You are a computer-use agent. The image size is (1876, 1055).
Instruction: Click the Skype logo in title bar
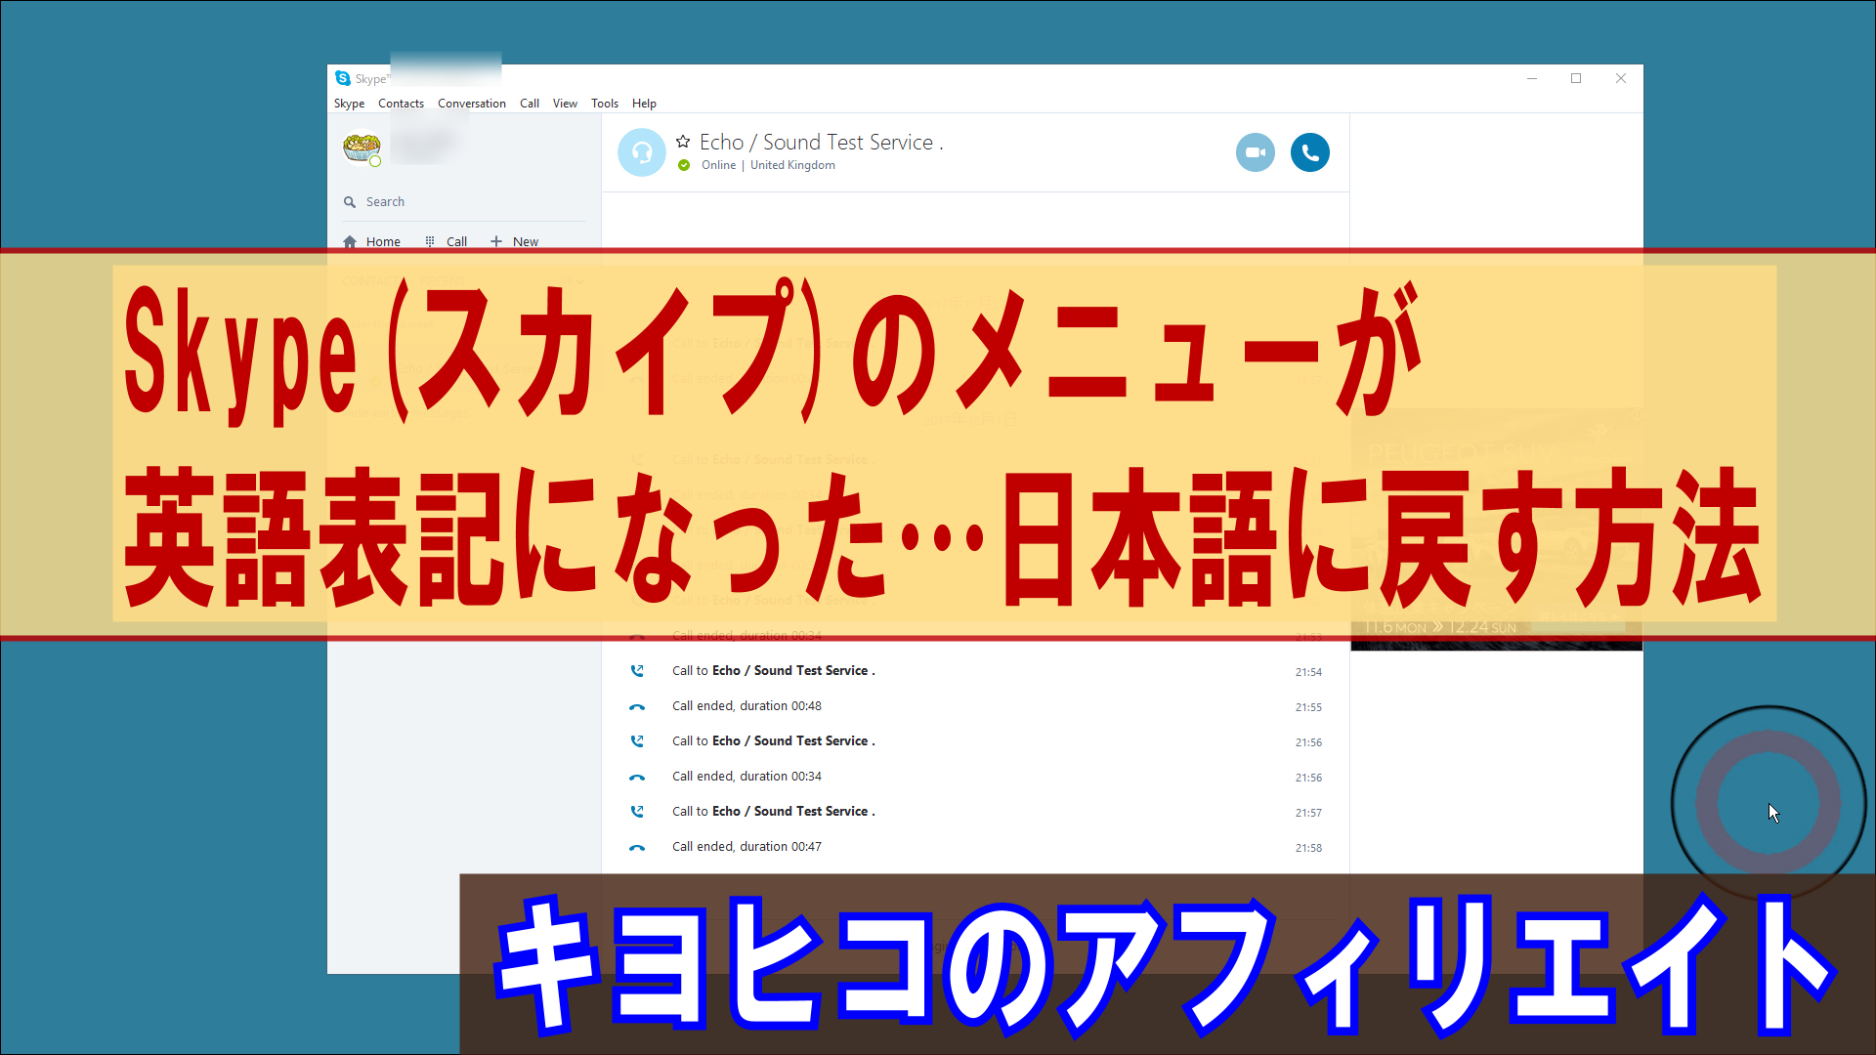coord(342,78)
